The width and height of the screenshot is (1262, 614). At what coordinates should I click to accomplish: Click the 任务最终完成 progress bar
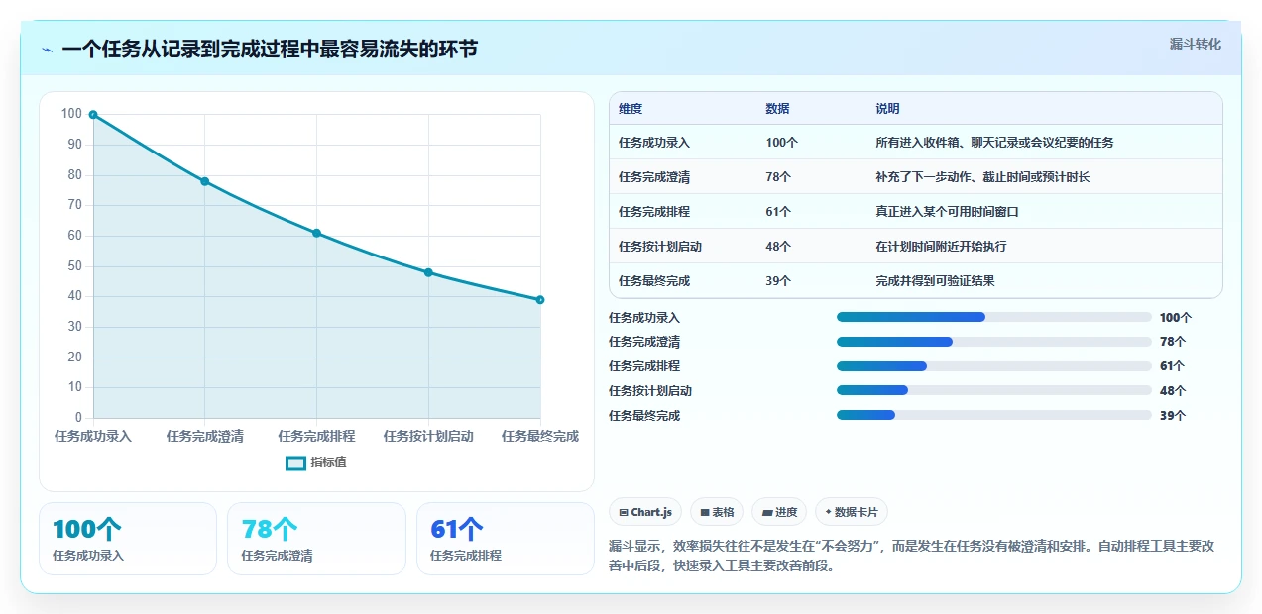click(x=994, y=415)
